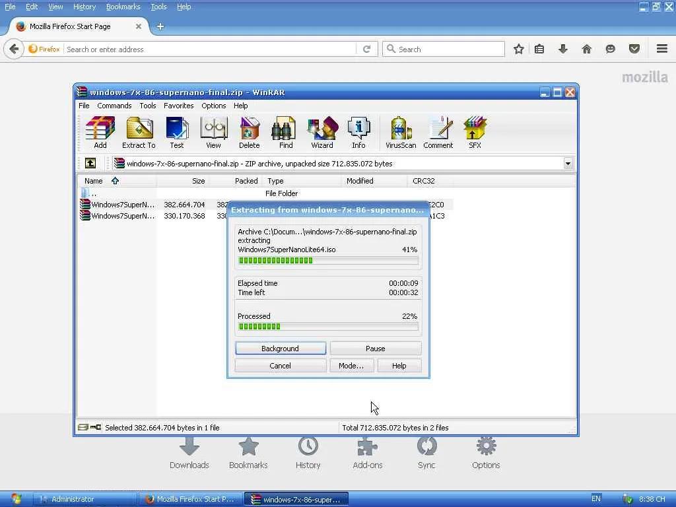This screenshot has width=676, height=507.
Task: Sort by CRC32 column header
Action: [430, 181]
